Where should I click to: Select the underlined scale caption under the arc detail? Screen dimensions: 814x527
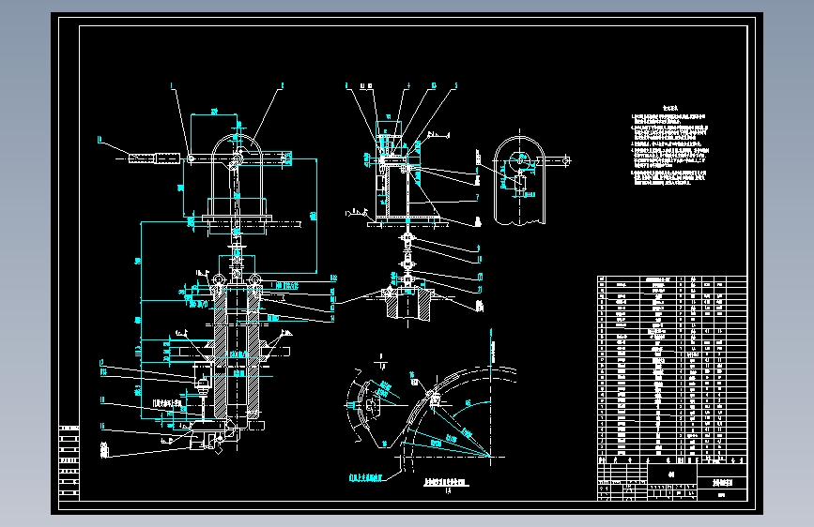[x=447, y=484]
